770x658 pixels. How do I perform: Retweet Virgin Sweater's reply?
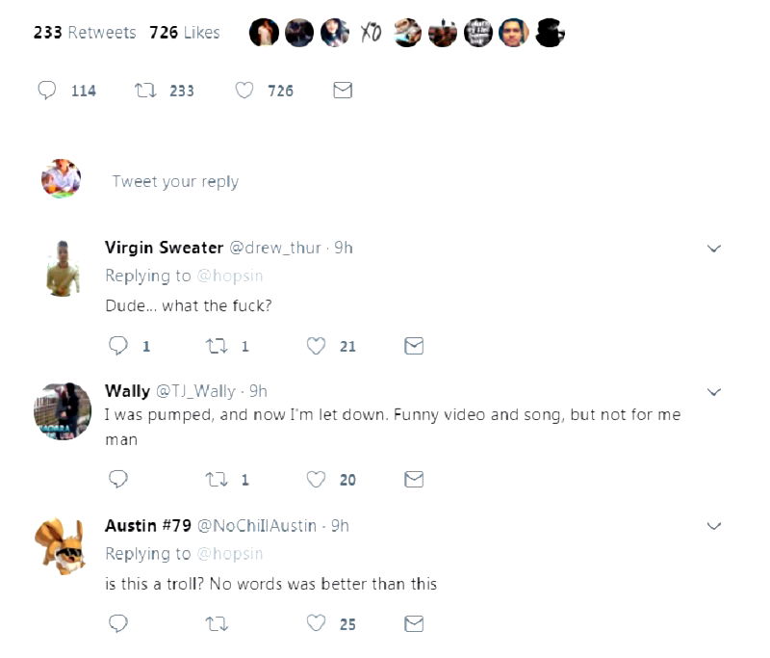pos(217,345)
